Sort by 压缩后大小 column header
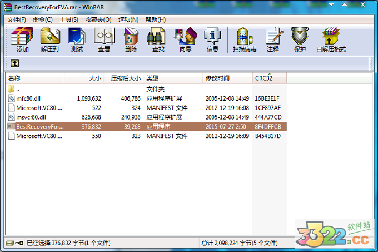378x252 pixels. pos(123,78)
